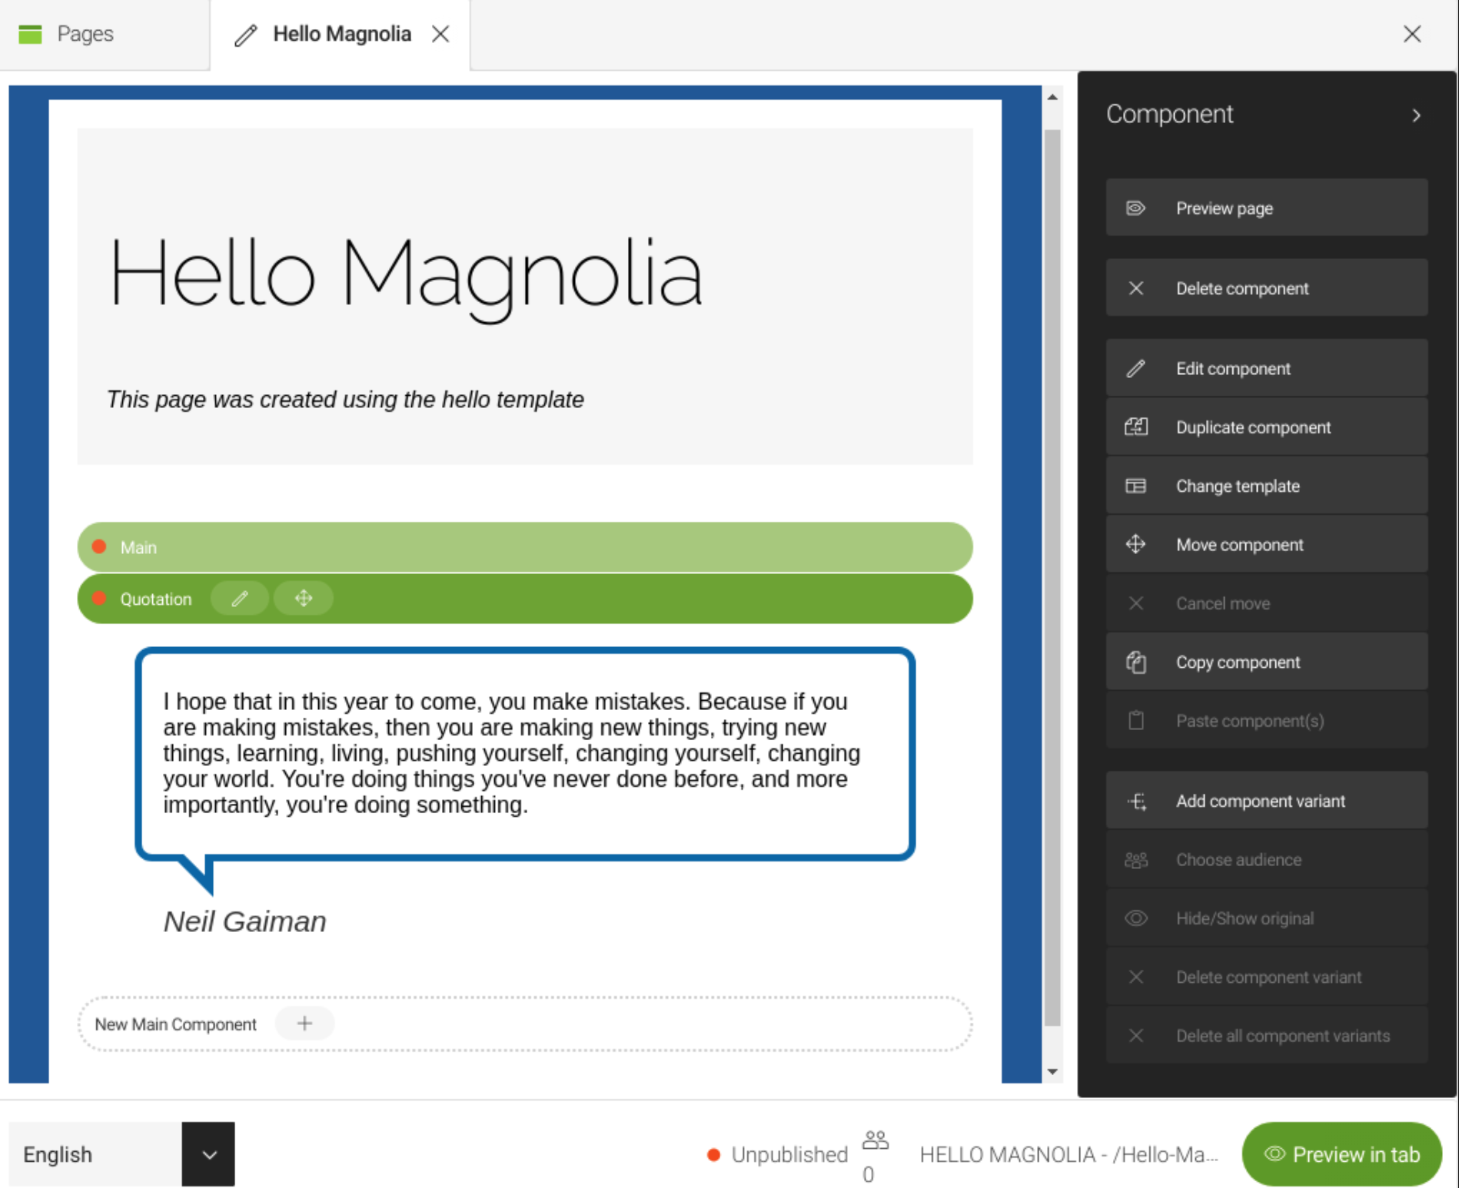This screenshot has height=1188, width=1459.
Task: Click the red dot on Quotation bar
Action: tap(98, 598)
